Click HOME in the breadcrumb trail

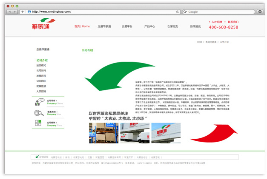(x=200, y=42)
